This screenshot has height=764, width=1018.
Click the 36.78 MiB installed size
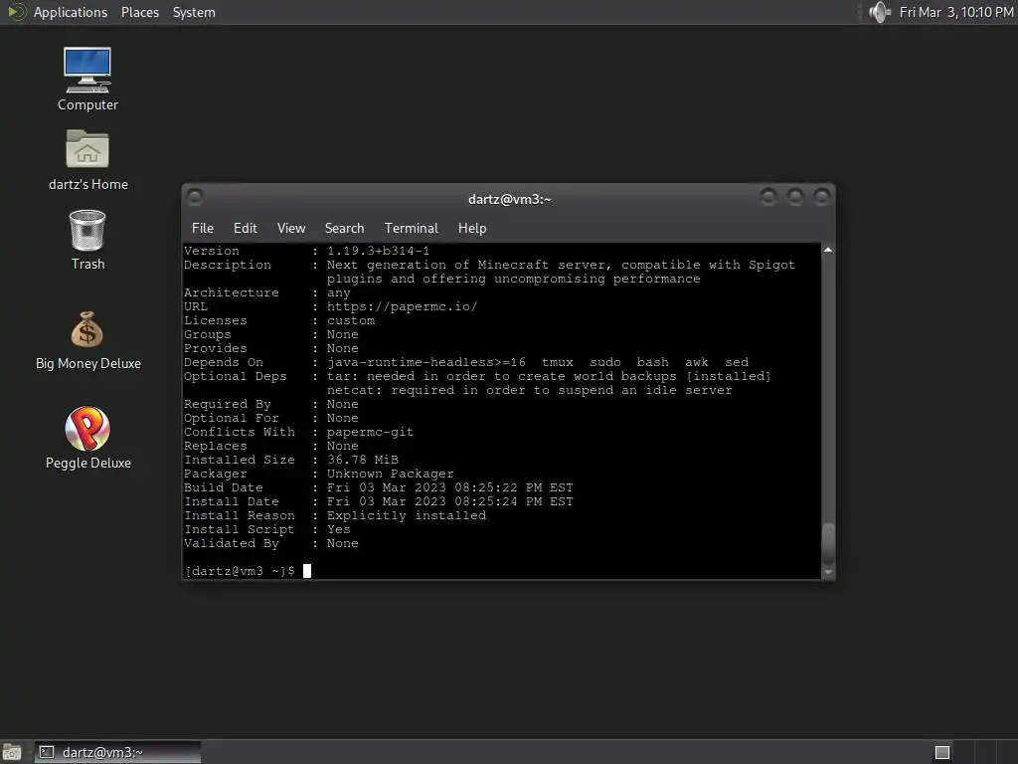coord(362,460)
